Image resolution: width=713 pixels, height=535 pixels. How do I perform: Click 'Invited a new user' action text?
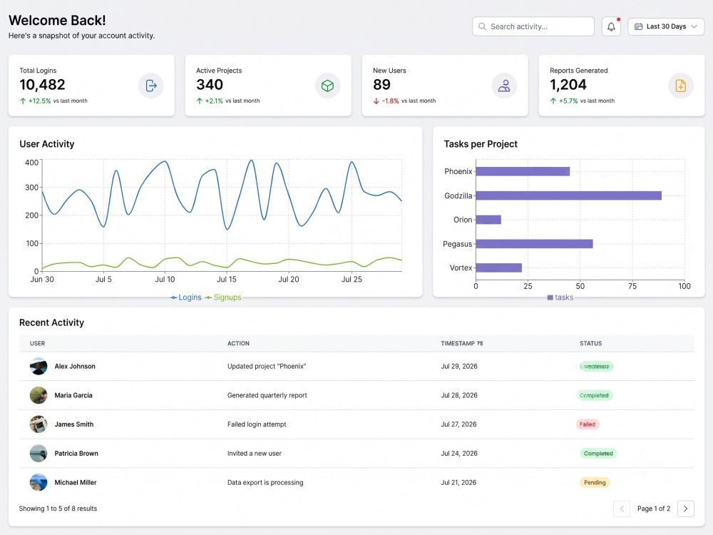tap(255, 454)
